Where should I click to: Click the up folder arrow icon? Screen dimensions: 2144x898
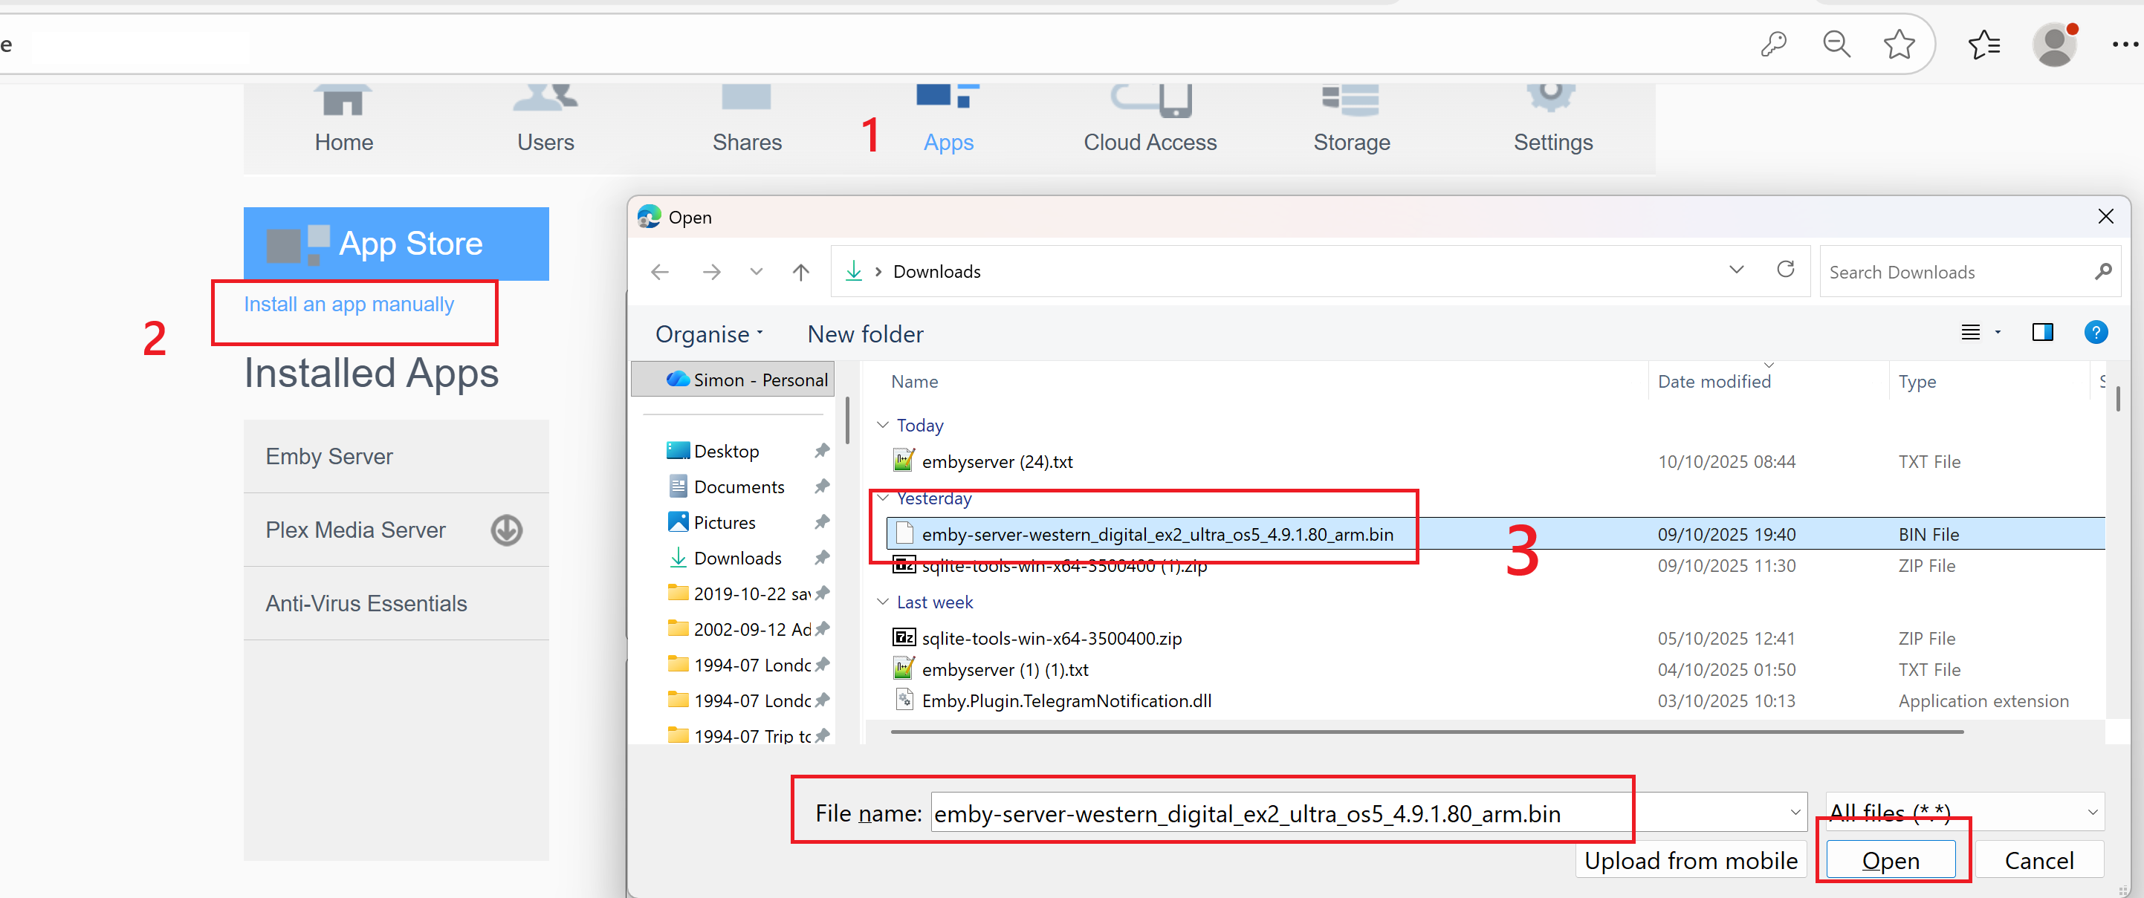pos(800,272)
